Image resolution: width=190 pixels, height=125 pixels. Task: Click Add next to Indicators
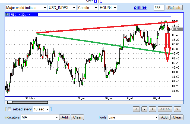point(65,117)
